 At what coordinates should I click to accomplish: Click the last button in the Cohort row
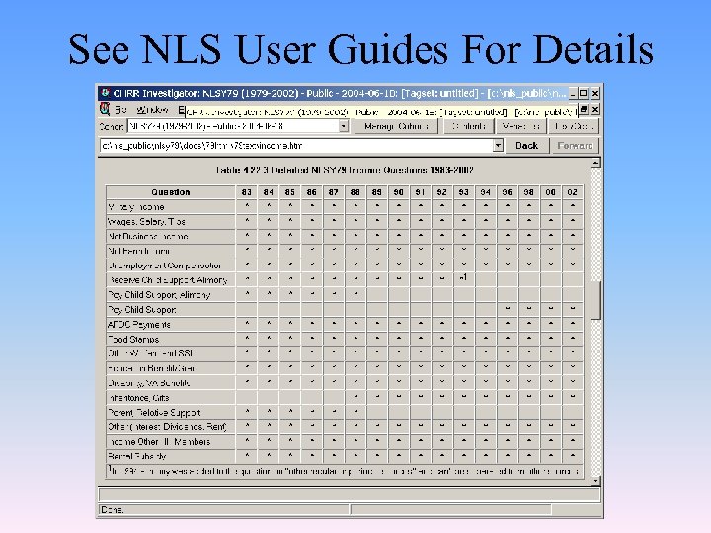point(574,126)
